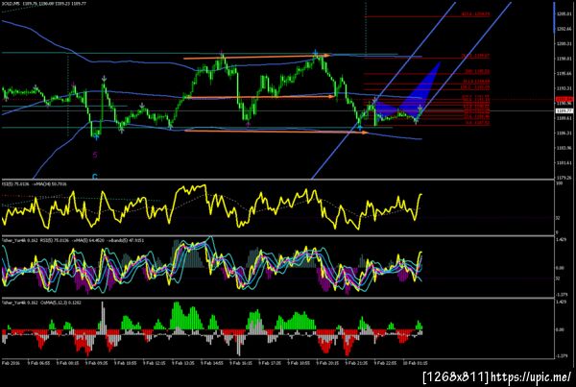Image resolution: width=576 pixels, height=387 pixels.
Task: Click the 1183.96 price axis value
Action: coord(564,148)
